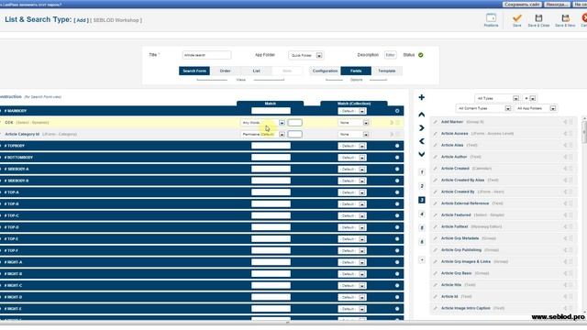The image size is (587, 330).
Task: Edit Article Created field pencil icon
Action: (436, 169)
